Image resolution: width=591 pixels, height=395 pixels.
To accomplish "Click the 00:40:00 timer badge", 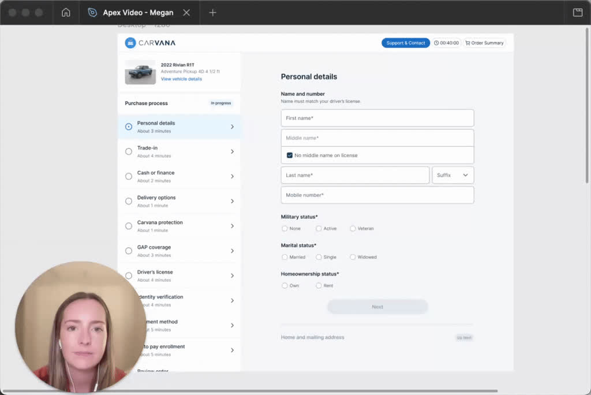I will [446, 43].
